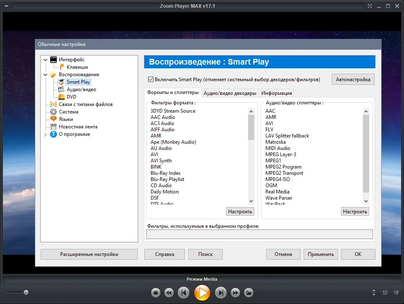Click the О программе info icon
Viewport: 404px width, 304px height.
pos(54,134)
